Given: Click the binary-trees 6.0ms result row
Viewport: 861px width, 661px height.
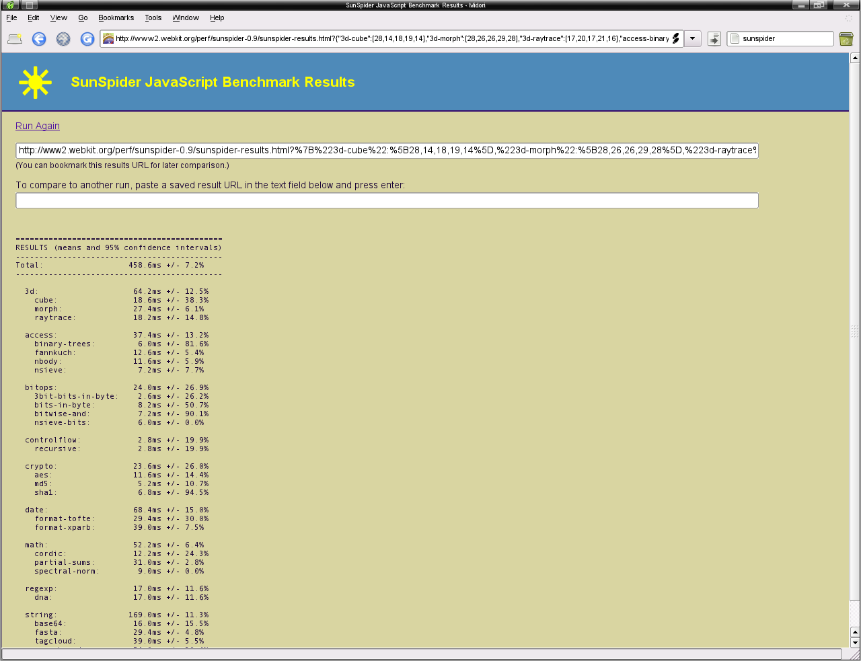Looking at the screenshot, I should coord(122,344).
